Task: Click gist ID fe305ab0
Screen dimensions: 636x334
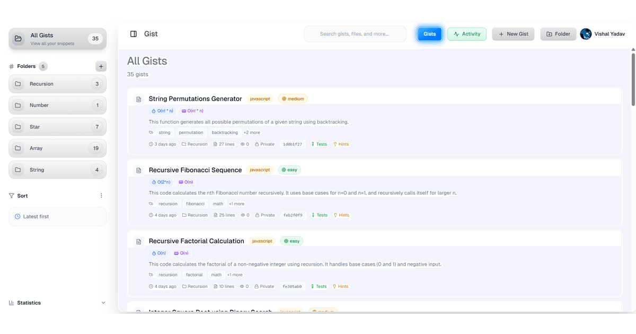Action: (293, 286)
